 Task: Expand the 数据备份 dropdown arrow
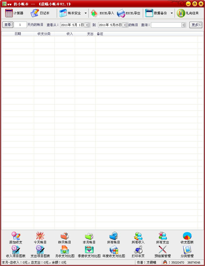172,13
